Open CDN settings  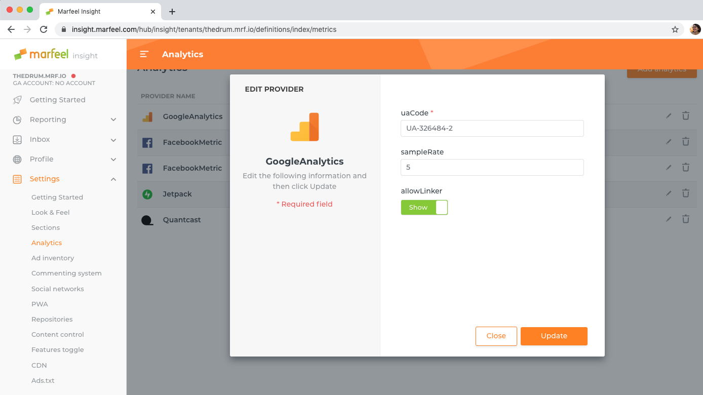[39, 365]
